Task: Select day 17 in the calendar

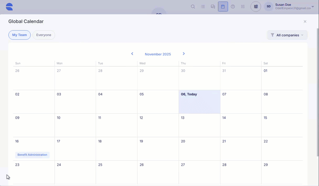Action: [x=75, y=149]
